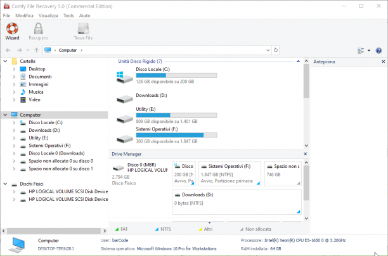Image resolution: width=388 pixels, height=256 pixels.
Task: Open view options dropdown arrow
Action: (369, 51)
